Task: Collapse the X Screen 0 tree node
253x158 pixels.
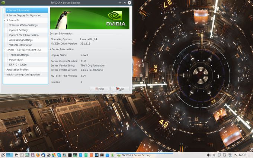Action: [4, 20]
